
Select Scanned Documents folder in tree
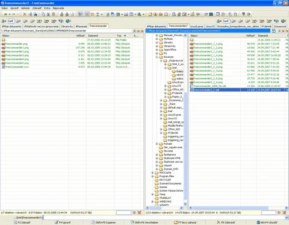pos(170,183)
